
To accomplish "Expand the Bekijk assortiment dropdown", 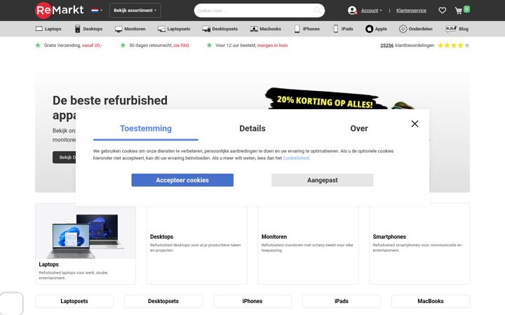I will pyautogui.click(x=135, y=10).
